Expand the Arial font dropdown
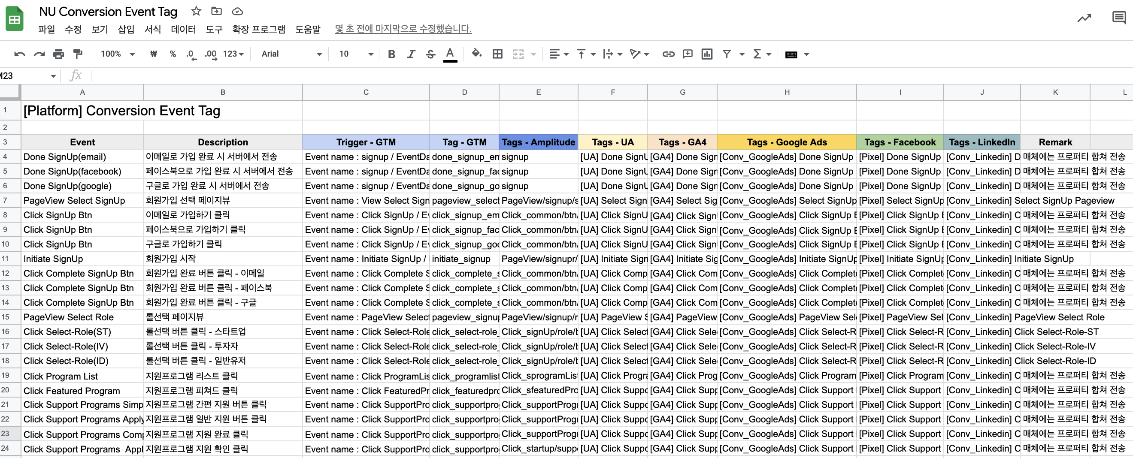The image size is (1133, 458). (291, 54)
